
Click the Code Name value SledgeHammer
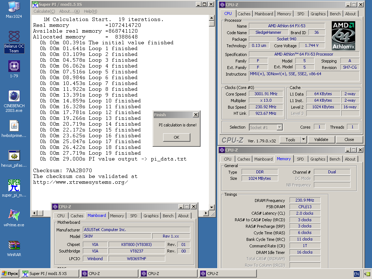point(268,32)
